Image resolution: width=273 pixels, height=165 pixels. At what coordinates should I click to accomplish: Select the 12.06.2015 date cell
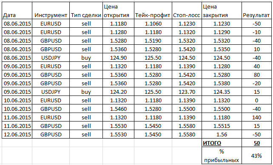(17, 134)
